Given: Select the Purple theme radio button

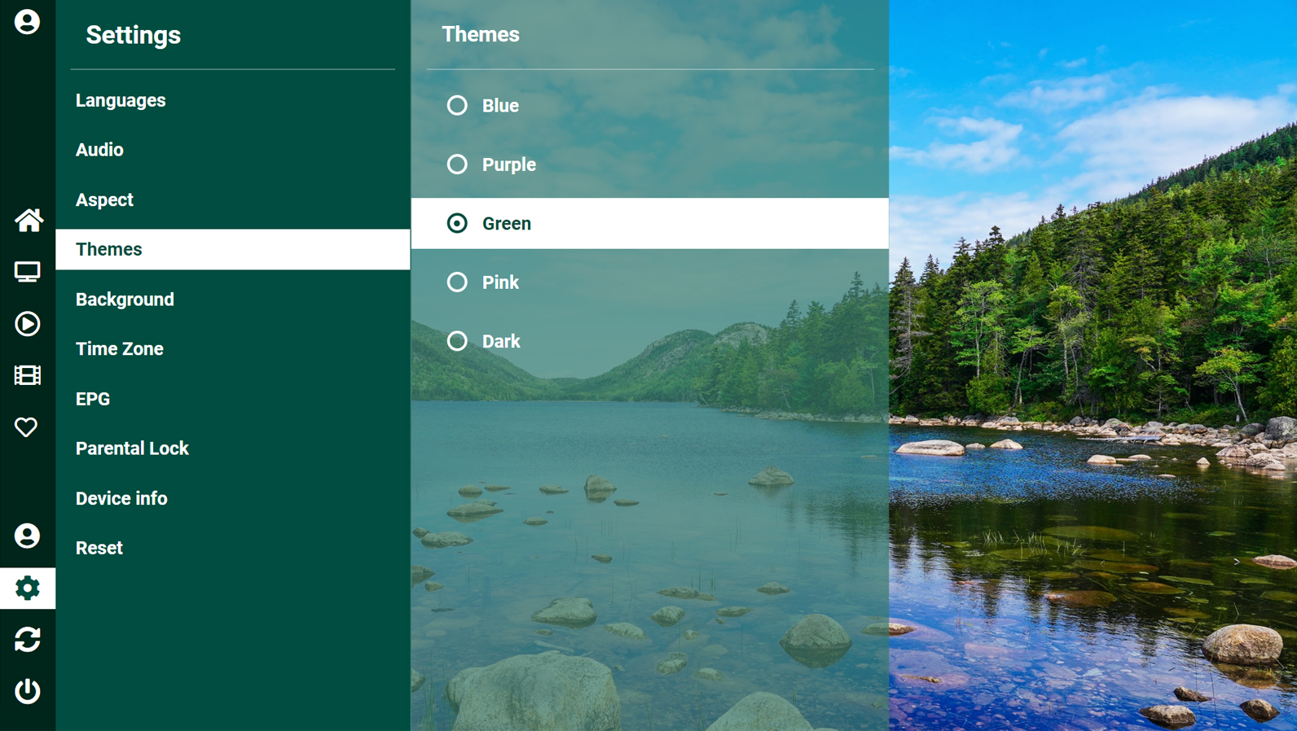Looking at the screenshot, I should 457,164.
